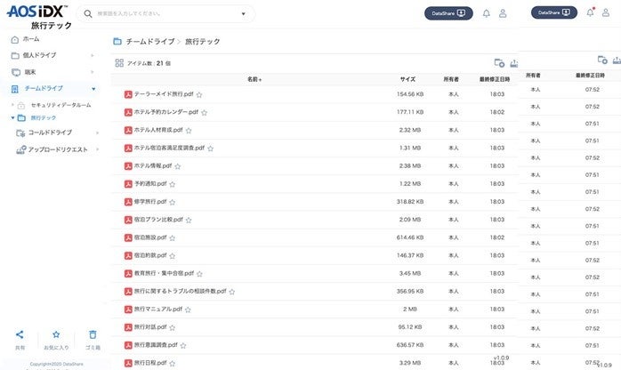Click new folder icon in right panel

pyautogui.click(x=602, y=60)
